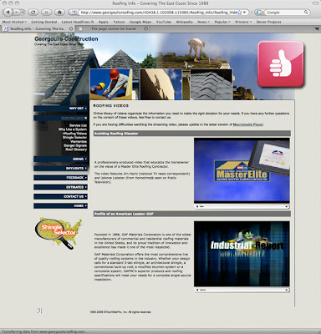Open the URL history dropdown arrow
The image size is (321, 334).
point(245,13)
